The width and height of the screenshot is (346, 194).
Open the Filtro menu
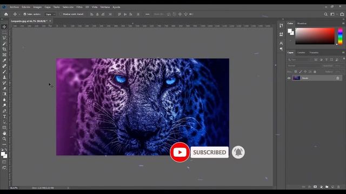[79, 7]
